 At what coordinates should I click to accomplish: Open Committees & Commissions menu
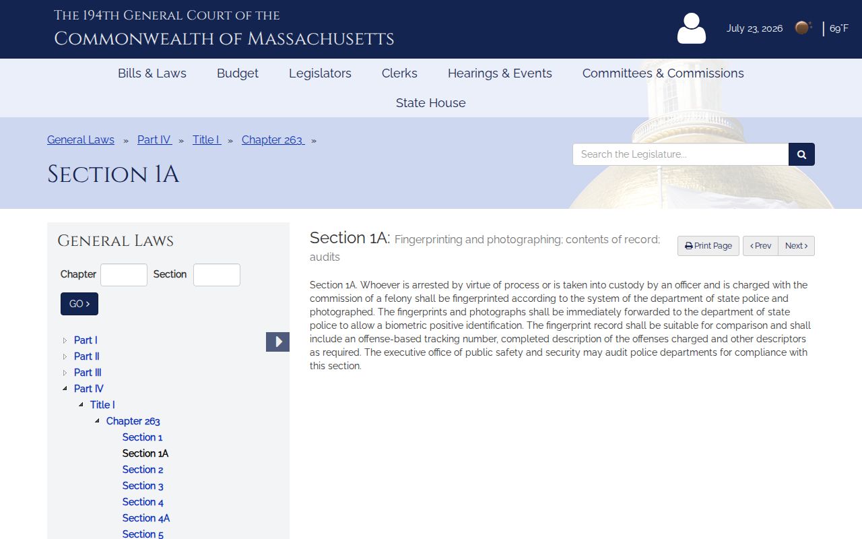click(663, 73)
